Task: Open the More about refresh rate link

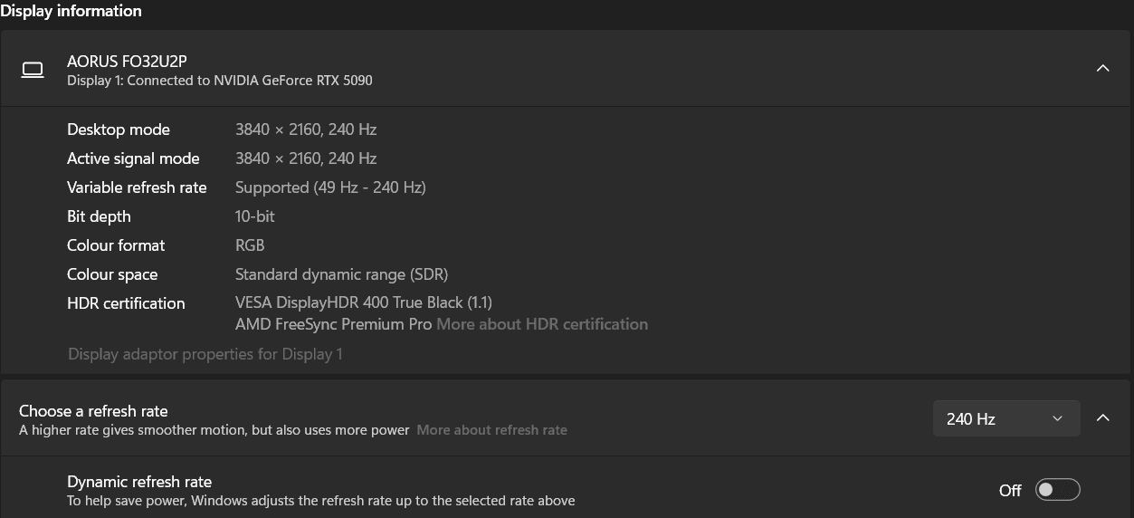Action: tap(491, 430)
